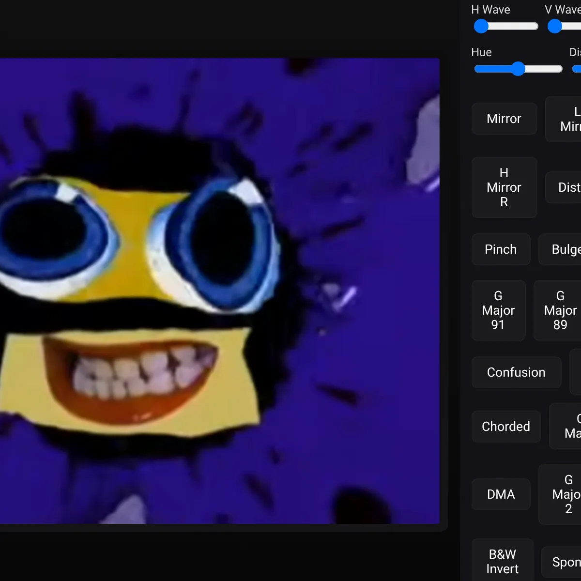
Task: Apply the G Major 2 effect
Action: click(560, 494)
